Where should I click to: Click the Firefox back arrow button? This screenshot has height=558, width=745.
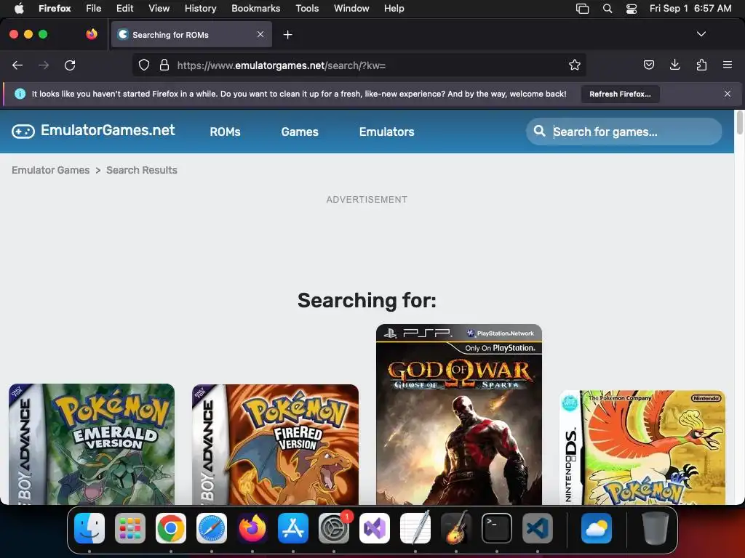coord(17,65)
